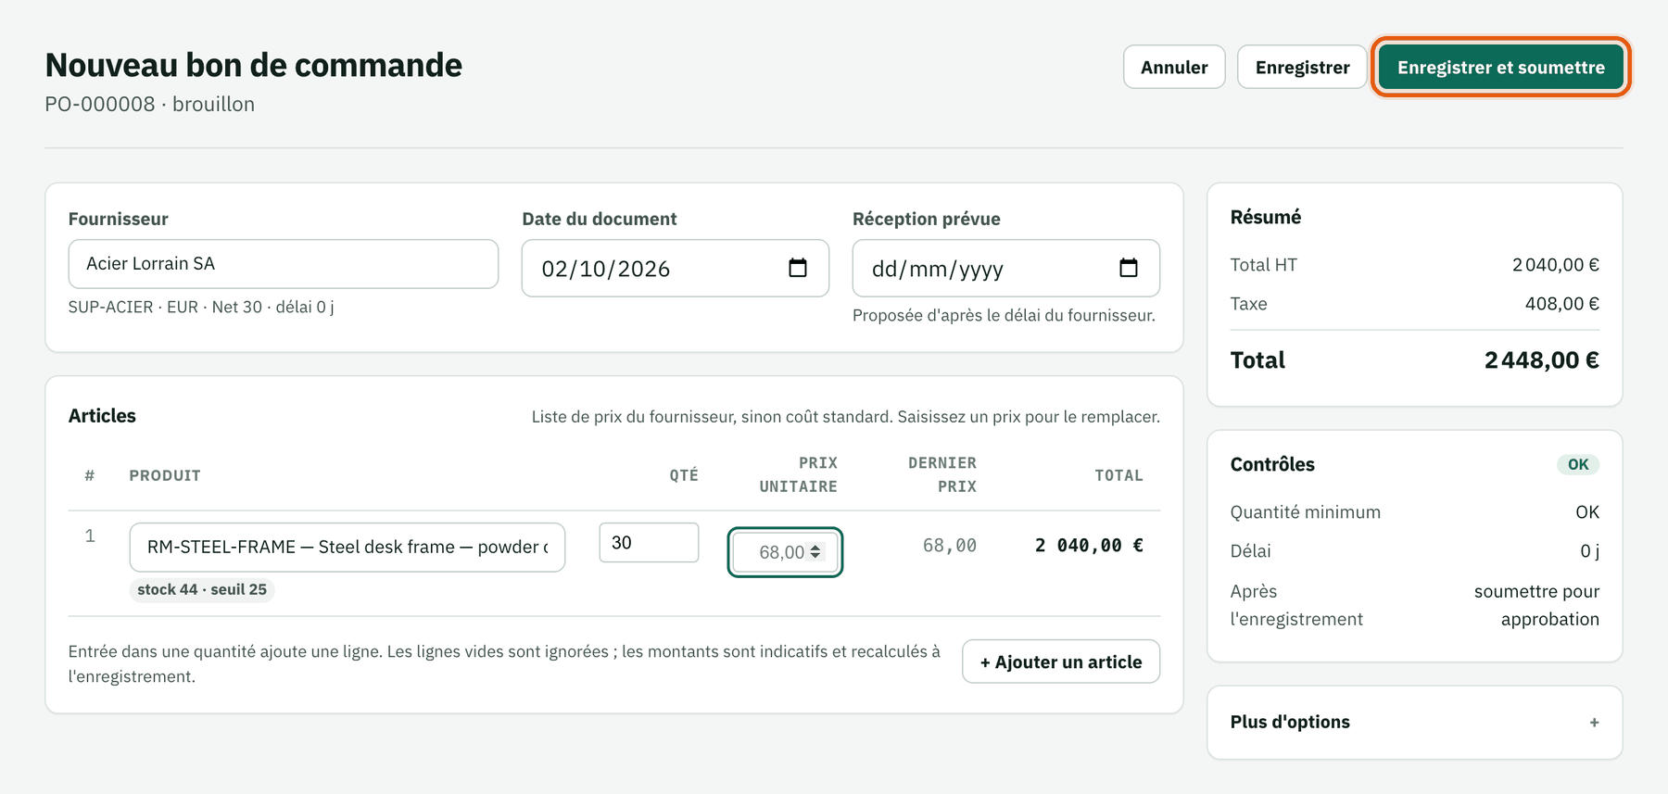This screenshot has height=794, width=1668.
Task: Click the Total HT value 2 040,00 €
Action: click(x=1556, y=265)
